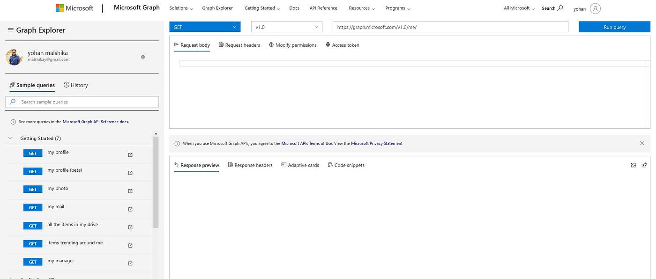656x279 pixels.
Task: Toggle the Graph Explorer hamburger menu
Action: click(10, 30)
